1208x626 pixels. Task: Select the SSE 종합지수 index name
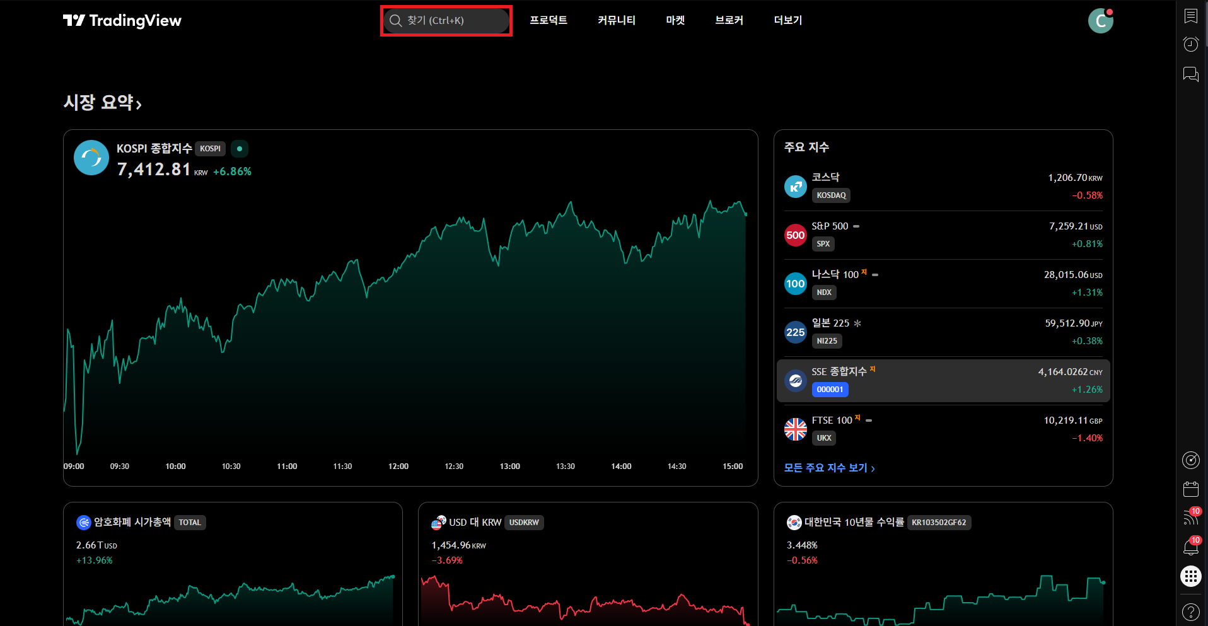point(839,371)
